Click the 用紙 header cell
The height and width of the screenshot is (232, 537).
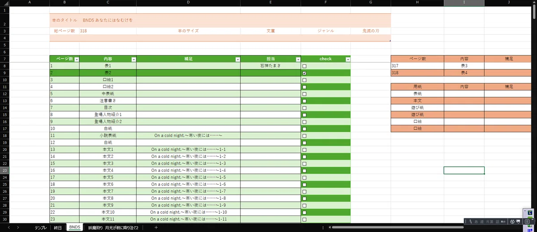point(418,87)
